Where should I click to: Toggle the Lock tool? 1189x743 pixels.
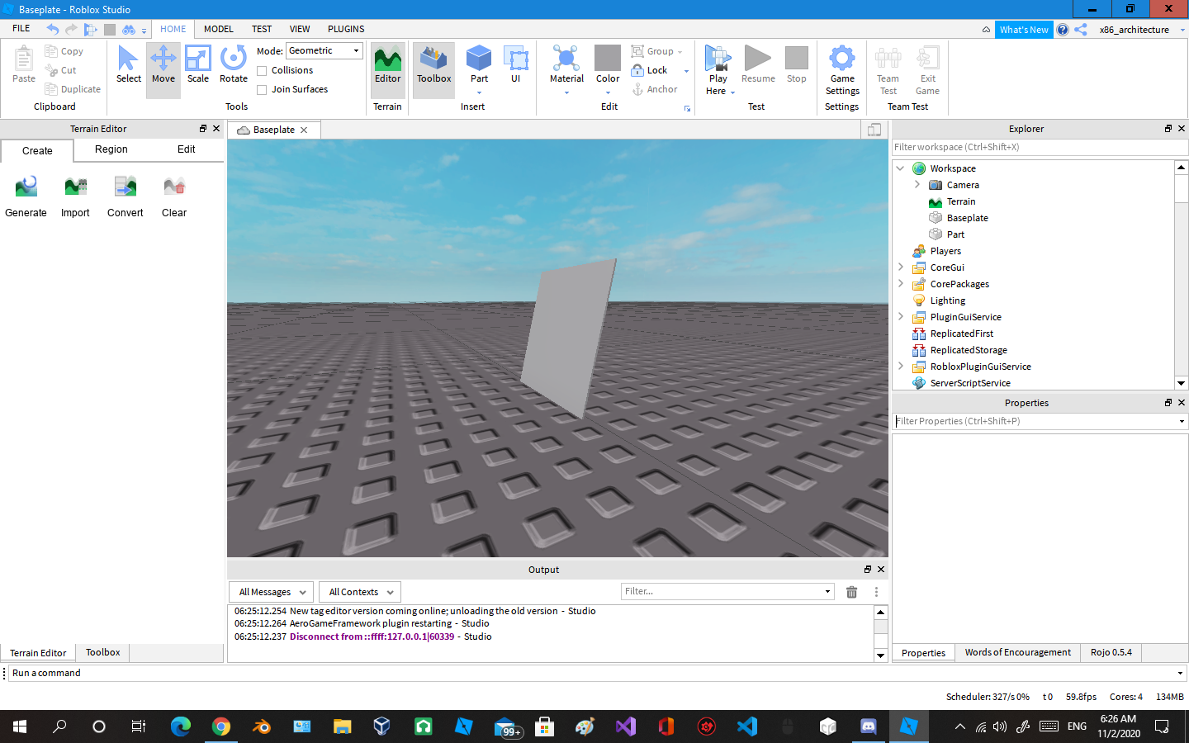point(650,70)
